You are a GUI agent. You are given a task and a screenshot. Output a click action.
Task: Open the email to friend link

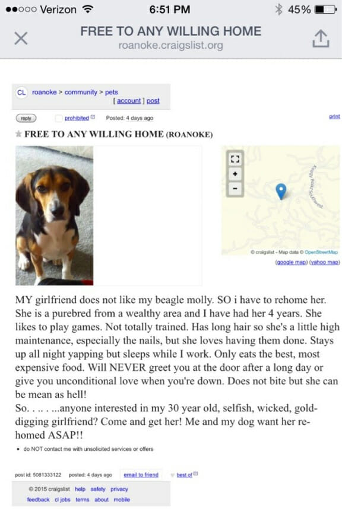[141, 475]
